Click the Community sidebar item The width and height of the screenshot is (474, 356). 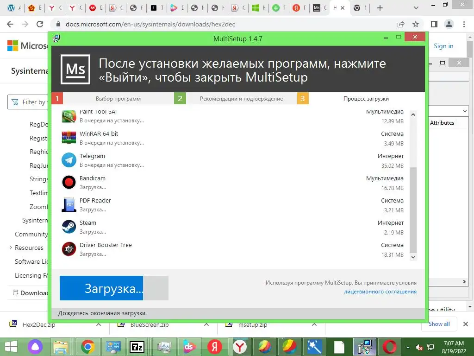(x=31, y=234)
